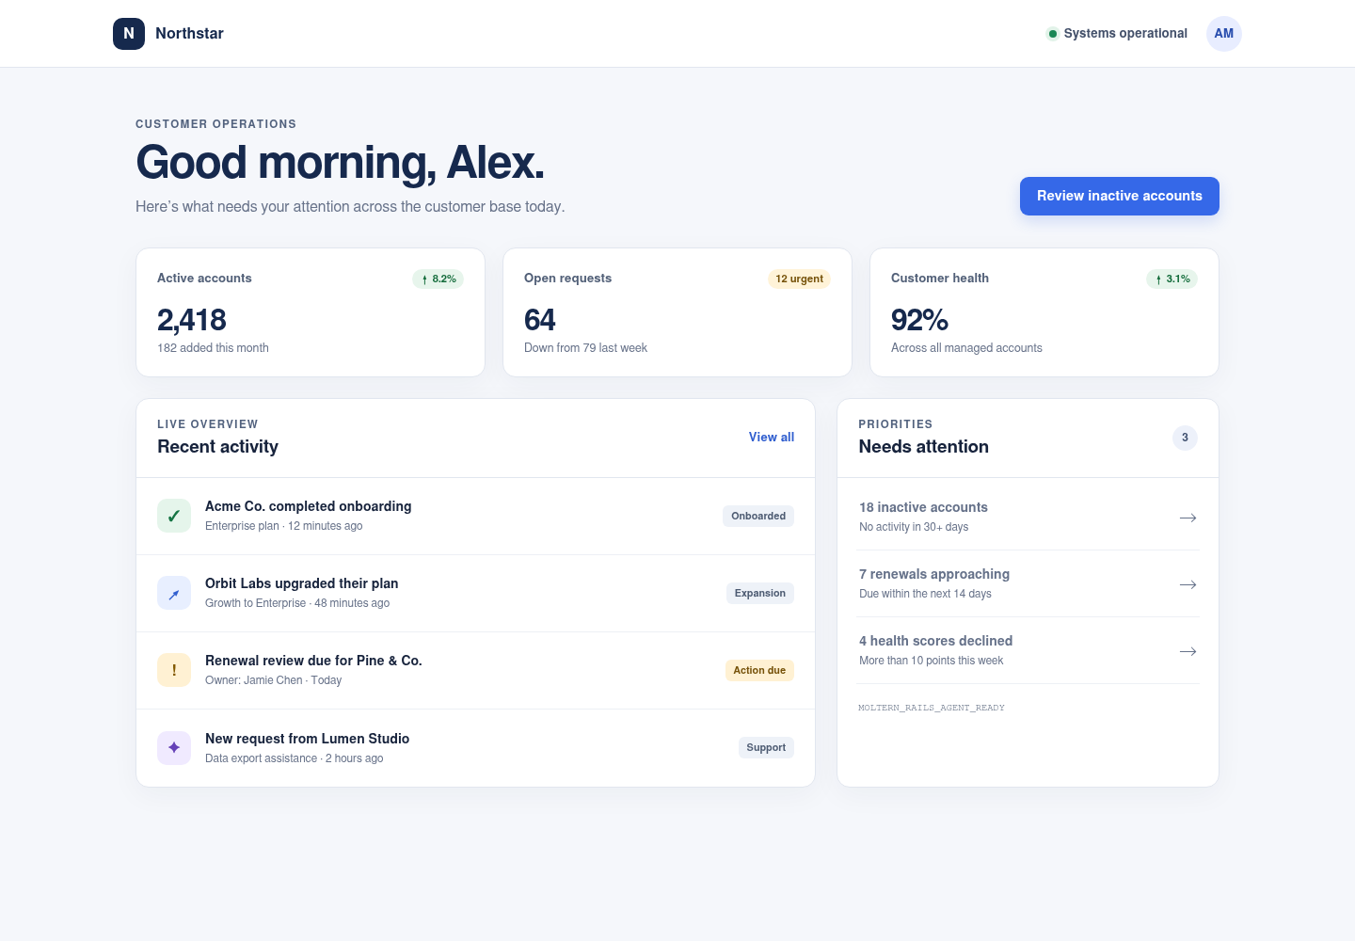The height and width of the screenshot is (941, 1355).
Task: Open arrow next to 4 health scores declined
Action: (1188, 651)
